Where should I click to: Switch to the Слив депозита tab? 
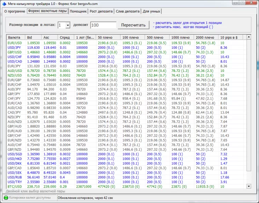128,11
